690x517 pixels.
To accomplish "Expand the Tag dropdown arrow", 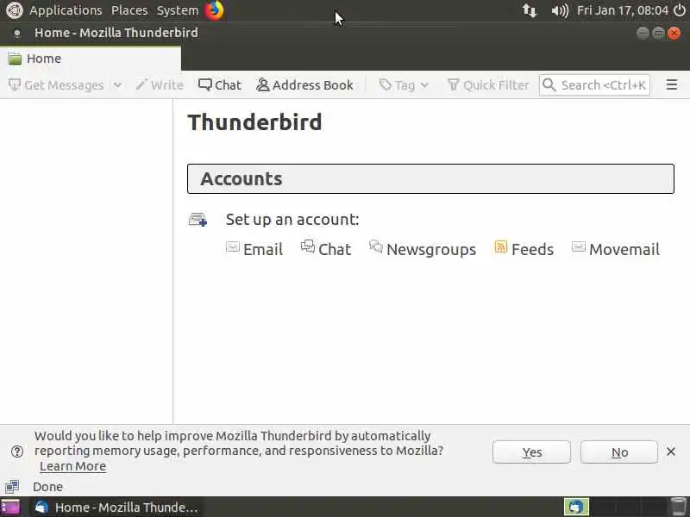I will point(424,84).
